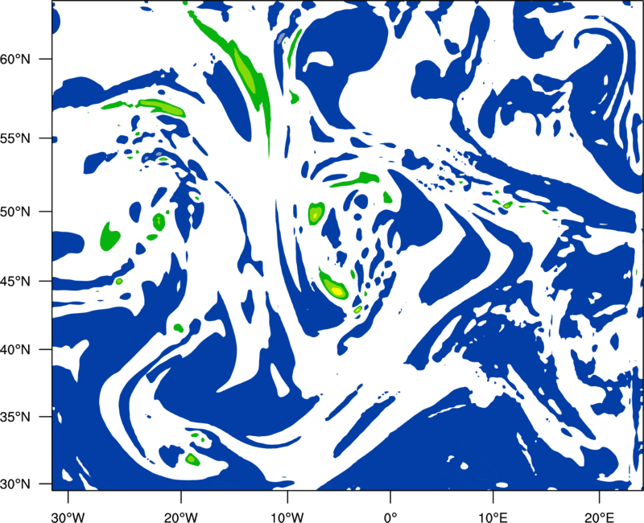The image size is (644, 523).
Task: Select the 35°N latitude label
Action: click(15, 417)
